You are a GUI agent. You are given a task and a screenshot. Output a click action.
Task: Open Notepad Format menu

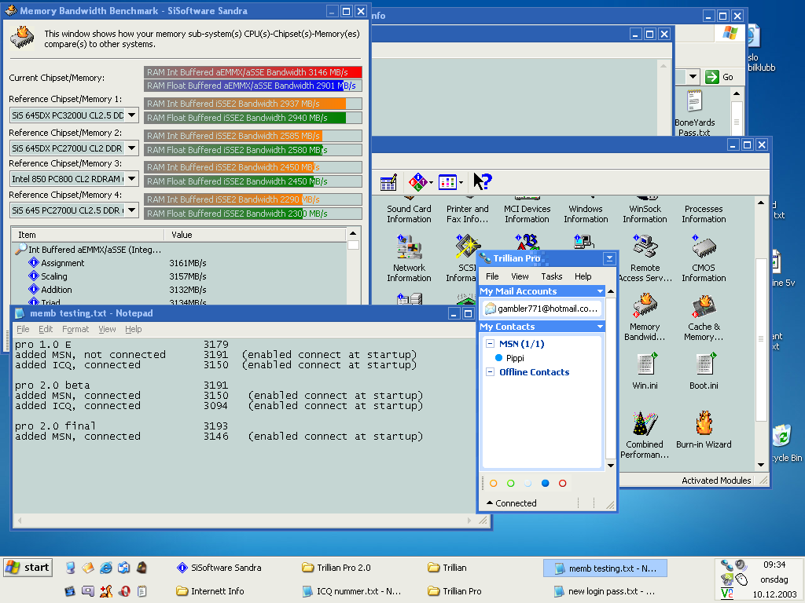click(75, 329)
